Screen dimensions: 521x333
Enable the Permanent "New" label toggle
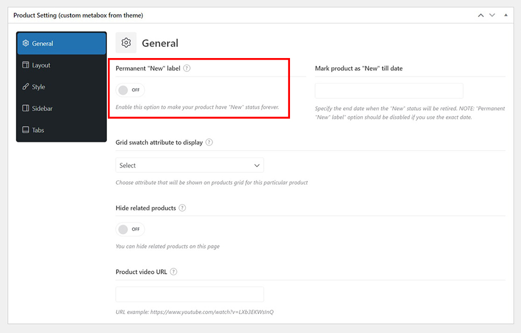(130, 90)
